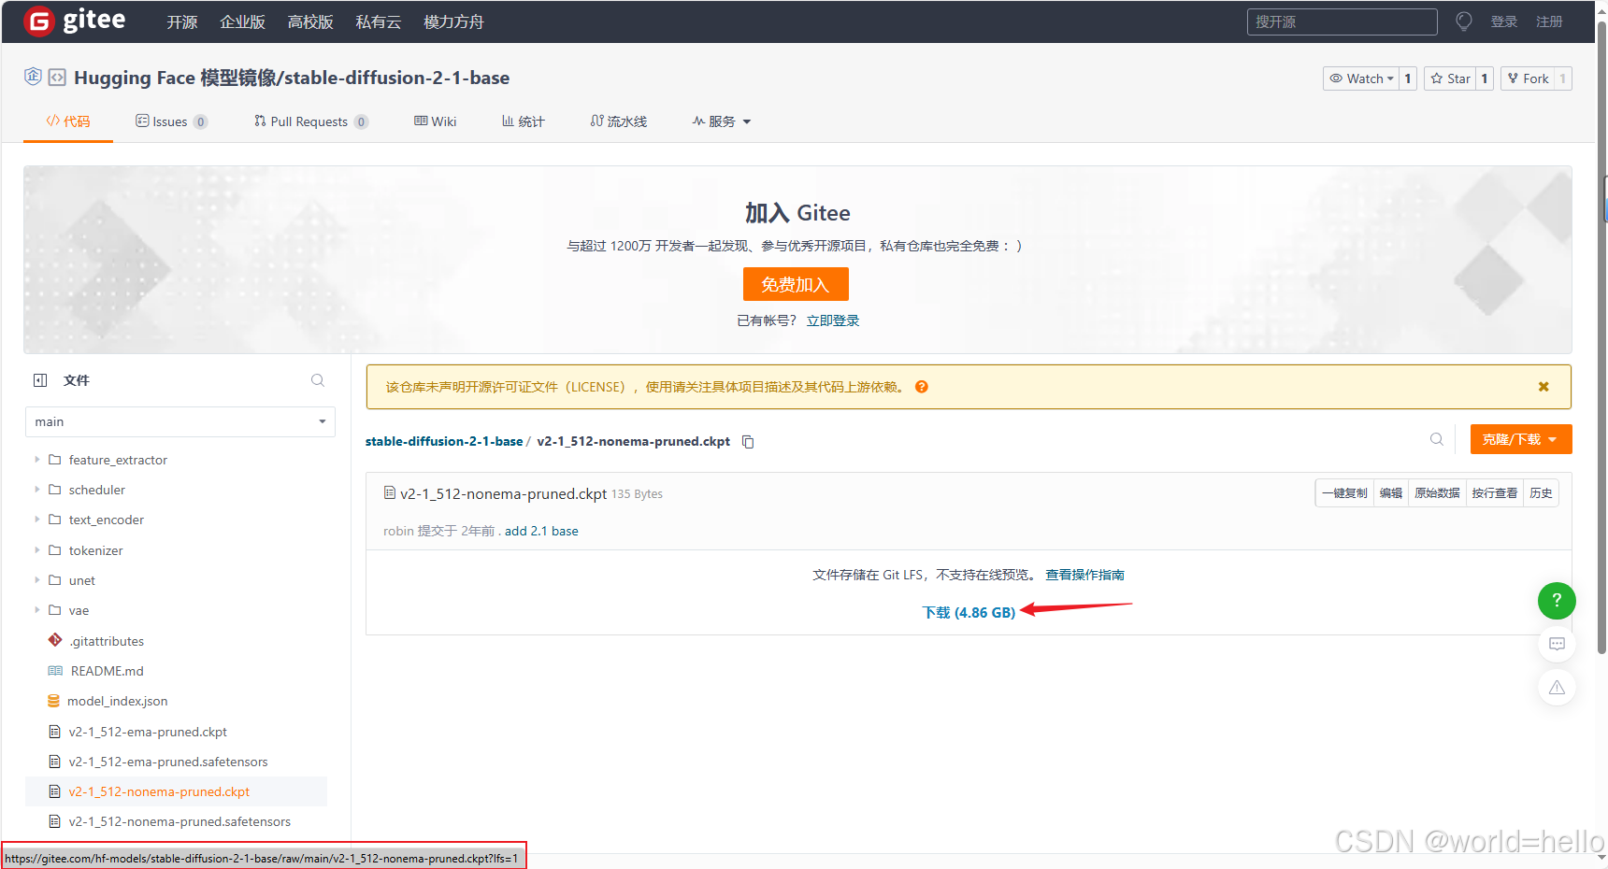Click the lightbulb icon in top bar
1608x869 pixels.
click(x=1464, y=21)
